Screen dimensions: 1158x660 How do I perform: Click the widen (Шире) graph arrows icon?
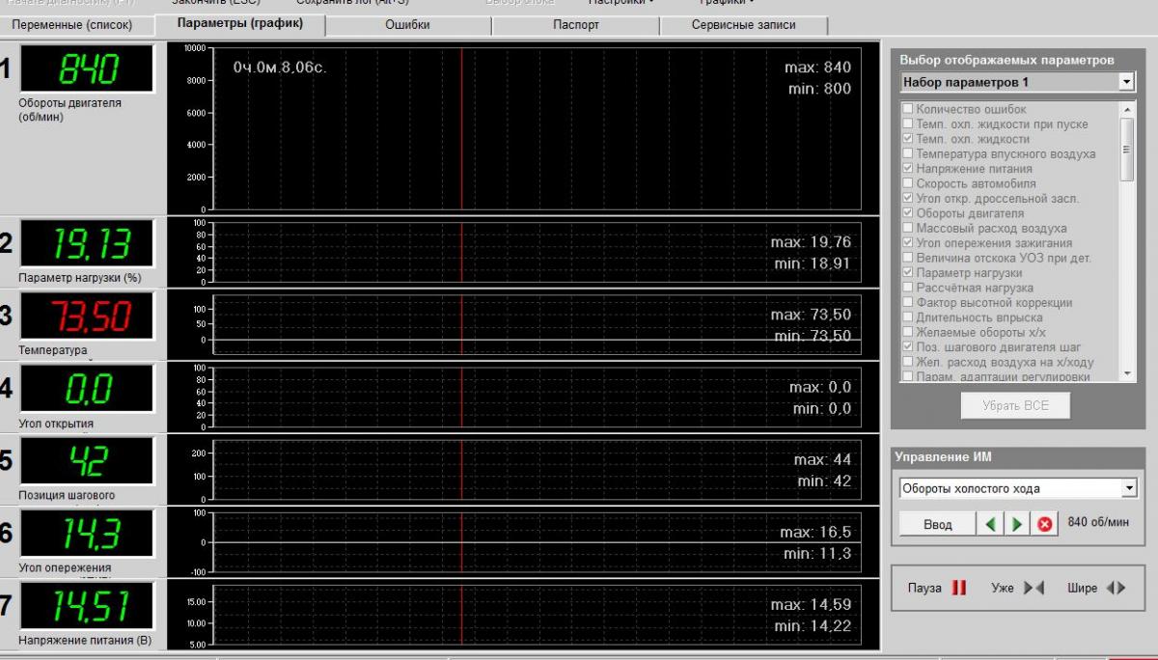click(x=1116, y=589)
